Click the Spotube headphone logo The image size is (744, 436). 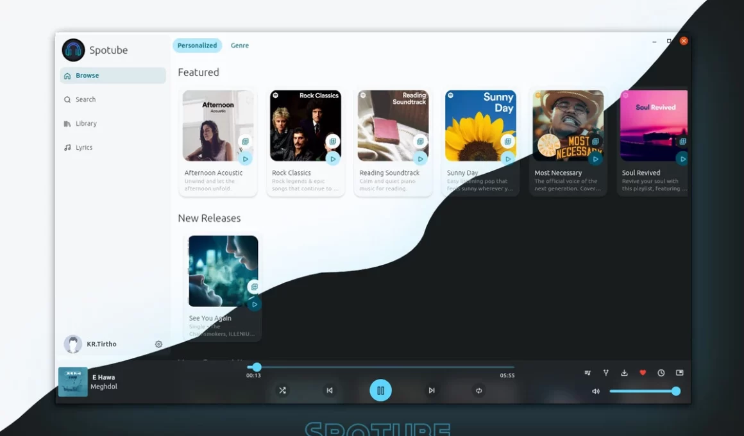point(73,50)
